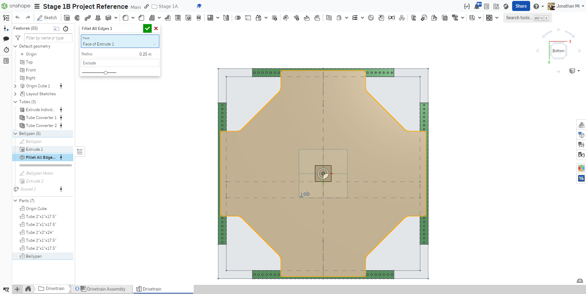Open the Drivetrain Assembly tab
586x294 pixels.
(x=106, y=289)
